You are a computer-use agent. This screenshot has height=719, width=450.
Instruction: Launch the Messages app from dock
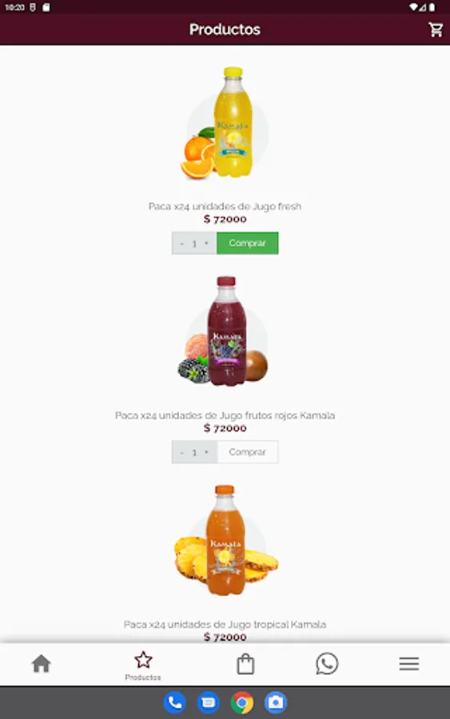point(209,702)
